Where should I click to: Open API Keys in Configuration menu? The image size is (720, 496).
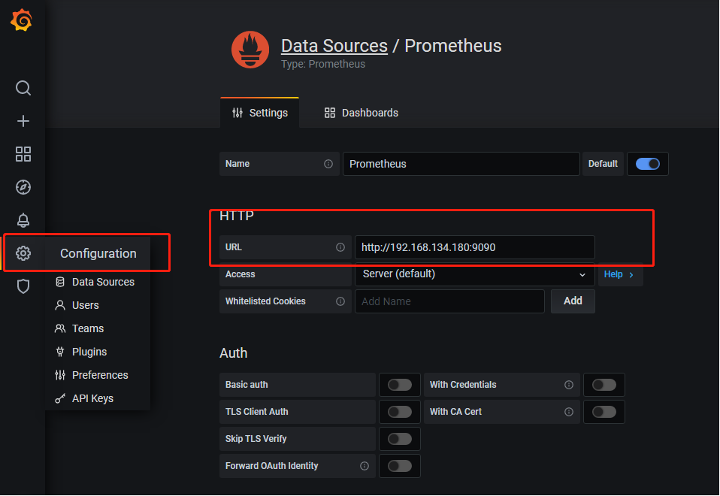click(x=84, y=398)
